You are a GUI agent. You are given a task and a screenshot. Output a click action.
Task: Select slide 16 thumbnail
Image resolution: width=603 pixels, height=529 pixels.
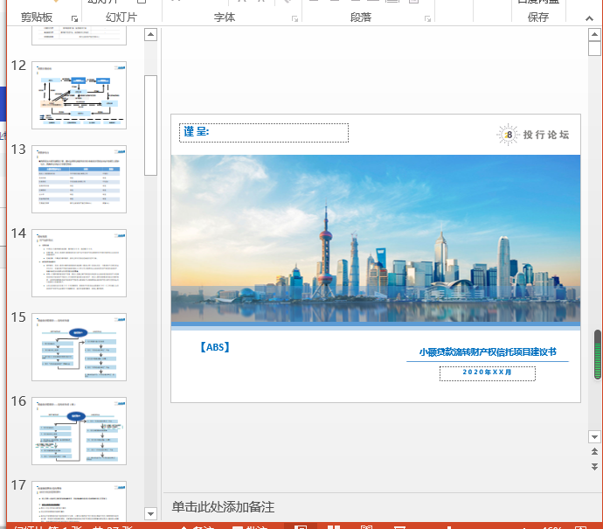point(79,431)
